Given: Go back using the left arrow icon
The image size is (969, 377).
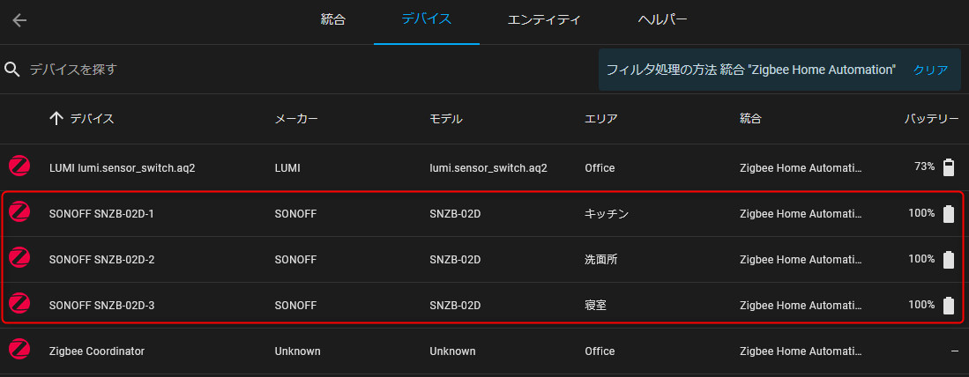Looking at the screenshot, I should [x=19, y=20].
